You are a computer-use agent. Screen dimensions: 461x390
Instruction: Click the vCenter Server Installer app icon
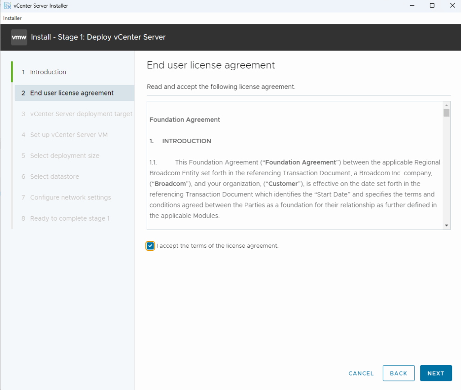7,5
